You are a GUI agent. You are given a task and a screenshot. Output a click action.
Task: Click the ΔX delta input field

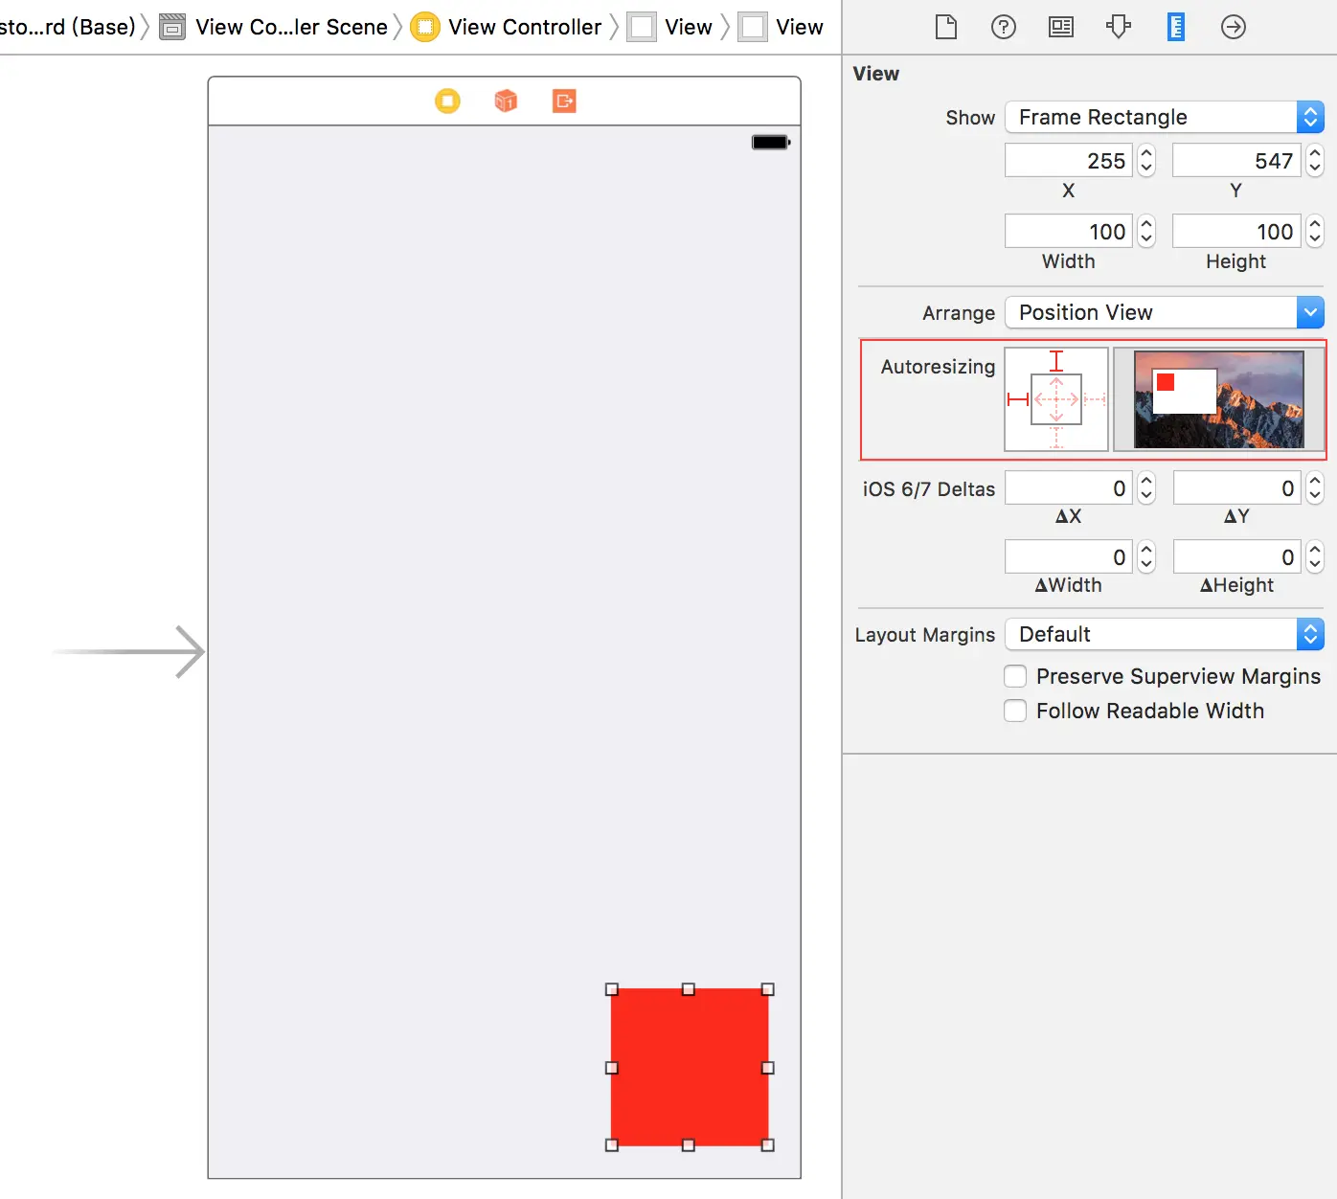1069,488
